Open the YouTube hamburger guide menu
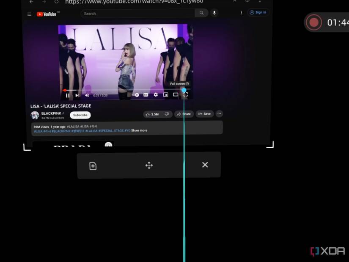Image resolution: width=349 pixels, height=262 pixels. 29,14
